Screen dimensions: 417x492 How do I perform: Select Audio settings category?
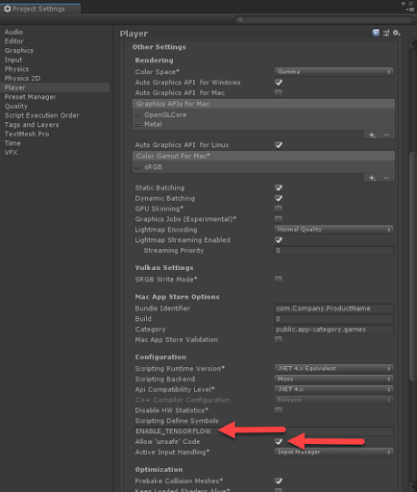(13, 32)
